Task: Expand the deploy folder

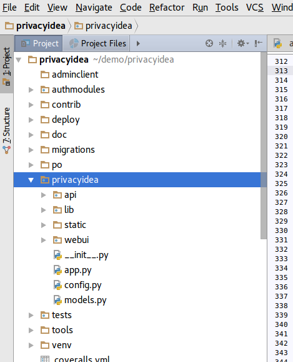Action: [31, 120]
